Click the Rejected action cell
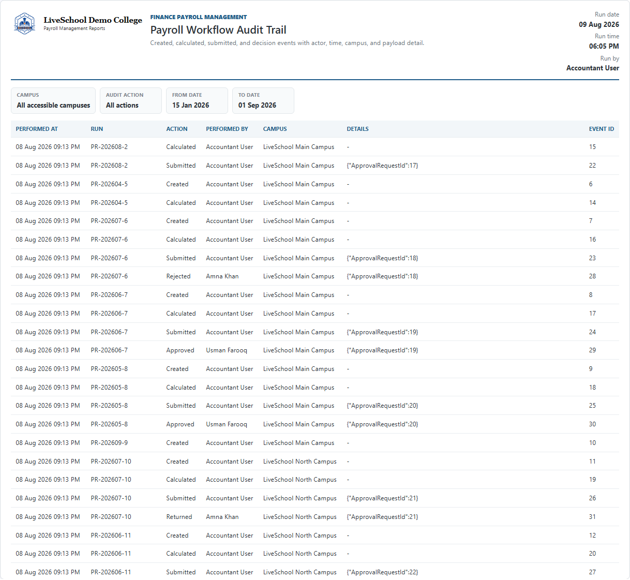The height and width of the screenshot is (580, 630). click(x=178, y=276)
